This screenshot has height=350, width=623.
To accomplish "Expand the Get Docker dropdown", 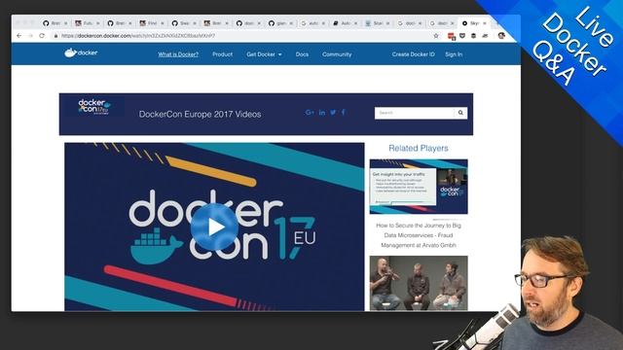I will click(264, 54).
